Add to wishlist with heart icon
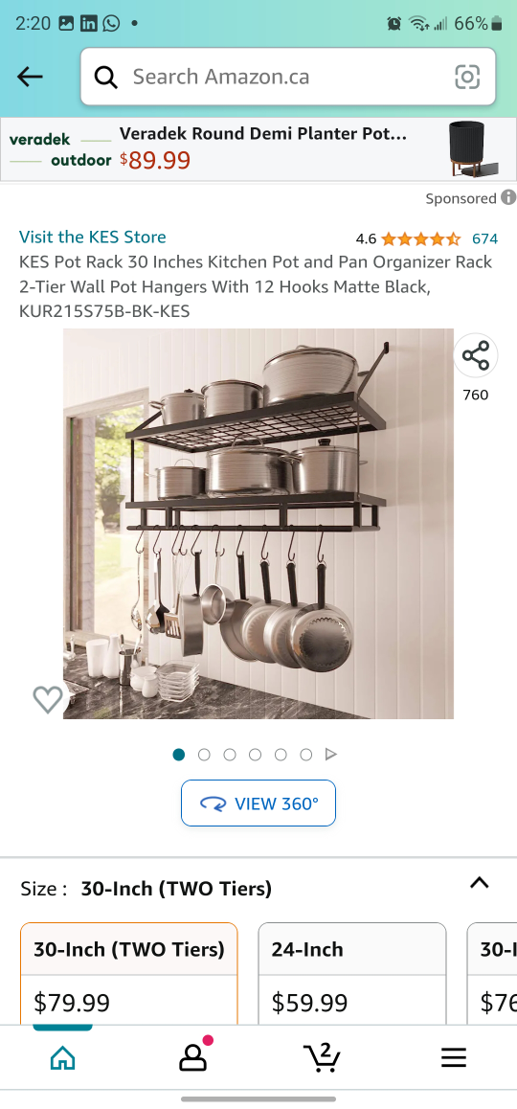 pos(48,699)
